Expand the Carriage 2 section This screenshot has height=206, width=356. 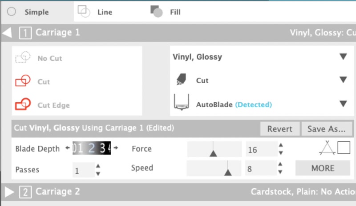click(9, 192)
